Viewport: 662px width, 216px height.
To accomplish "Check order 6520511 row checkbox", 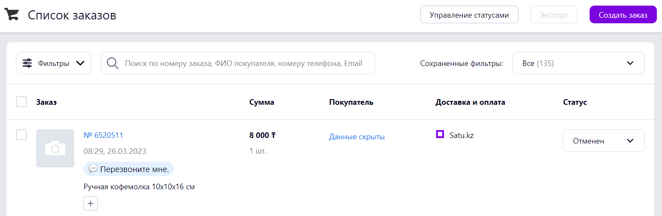I will click(21, 135).
